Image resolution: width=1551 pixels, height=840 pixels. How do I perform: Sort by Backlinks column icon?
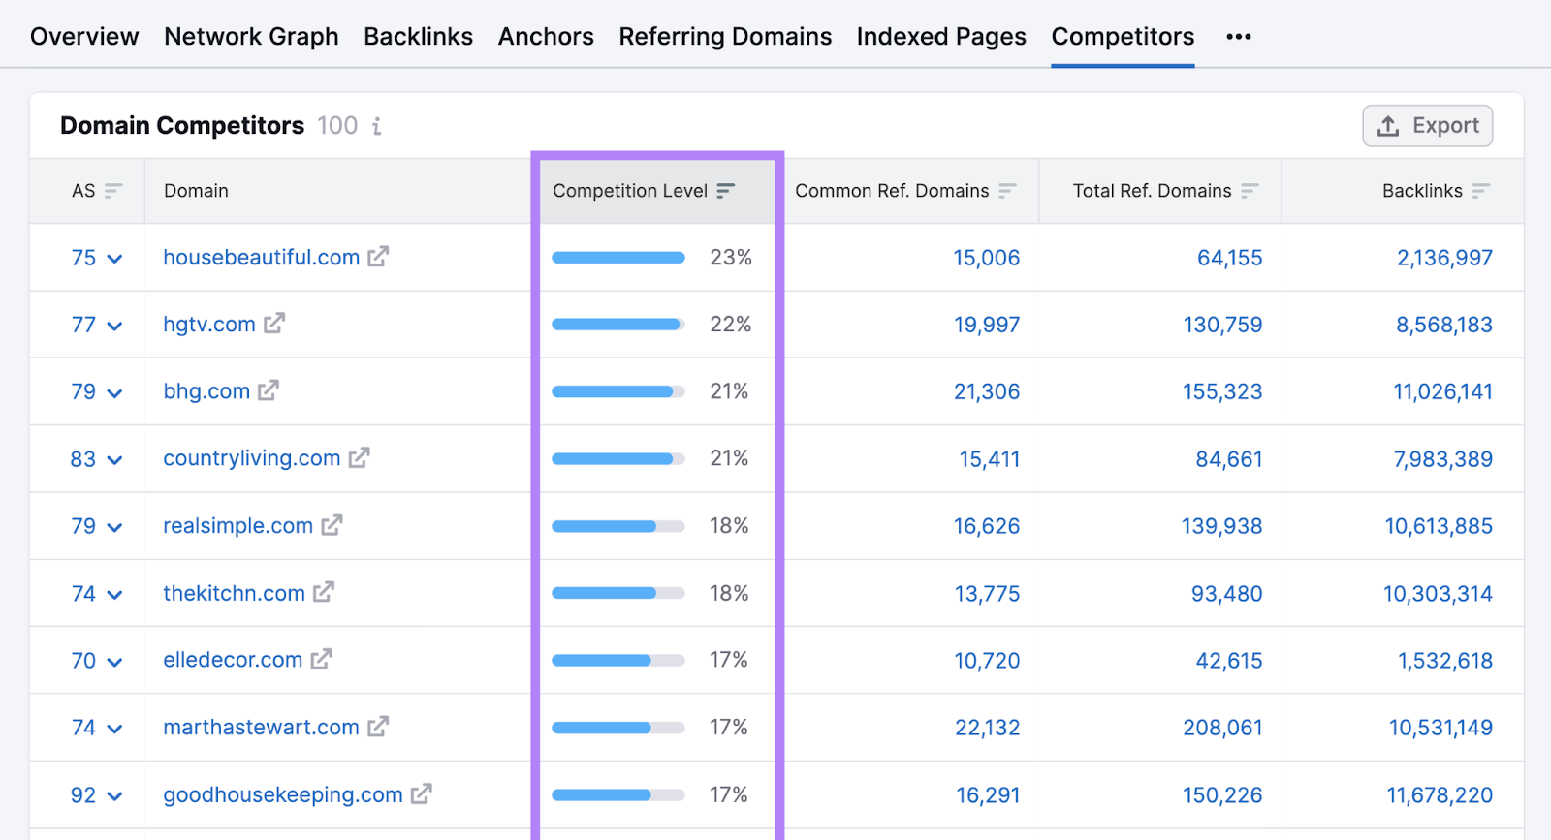[x=1480, y=191]
